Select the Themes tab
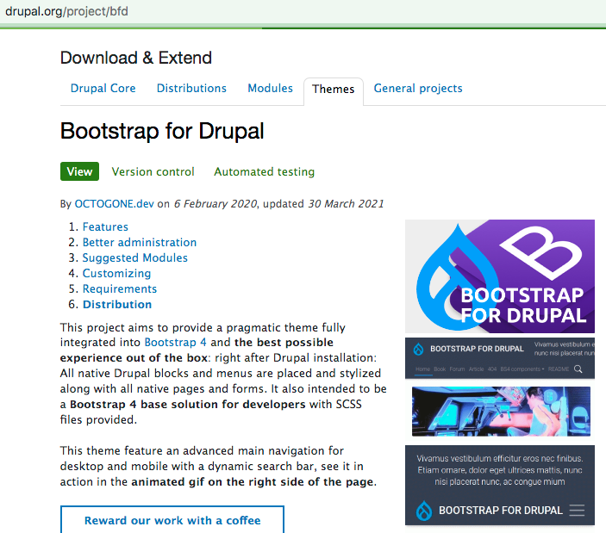The height and width of the screenshot is (533, 606). [333, 90]
